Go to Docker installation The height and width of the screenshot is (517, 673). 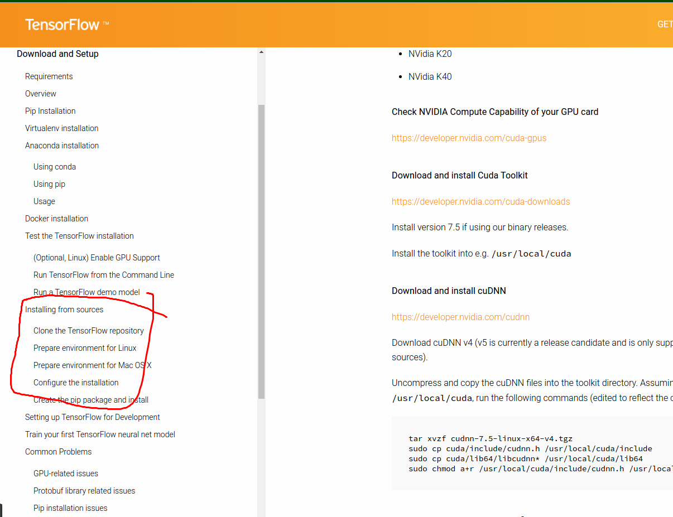[56, 219]
